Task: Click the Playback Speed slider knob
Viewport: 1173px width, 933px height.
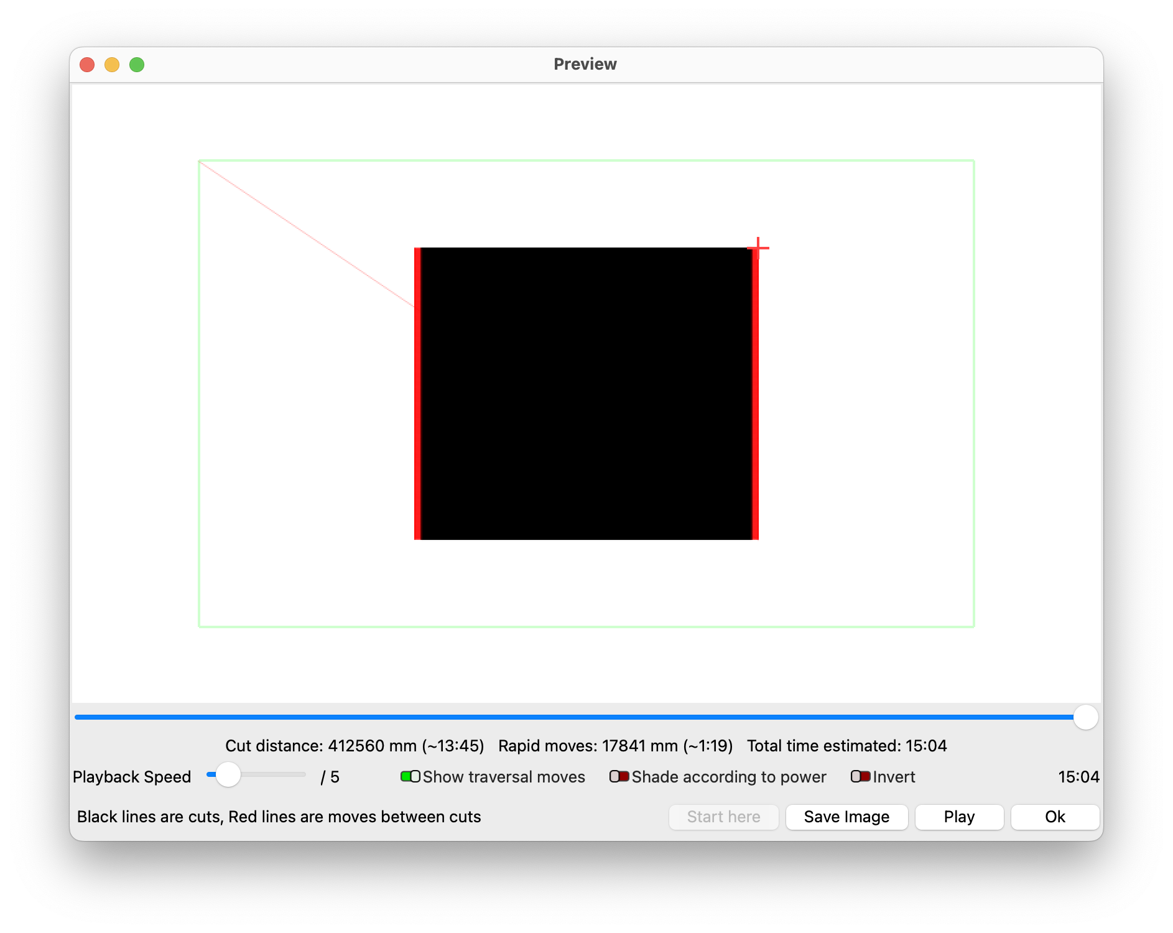Action: (x=228, y=774)
